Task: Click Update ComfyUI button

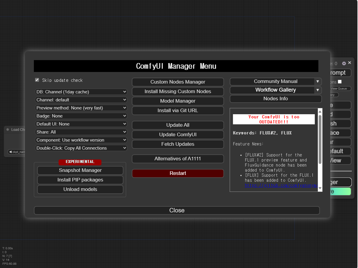Action: (x=178, y=135)
